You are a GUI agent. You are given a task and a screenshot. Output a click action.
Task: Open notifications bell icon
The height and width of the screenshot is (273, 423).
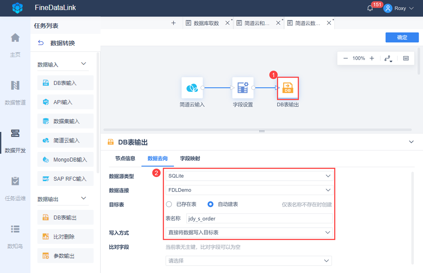click(x=370, y=8)
